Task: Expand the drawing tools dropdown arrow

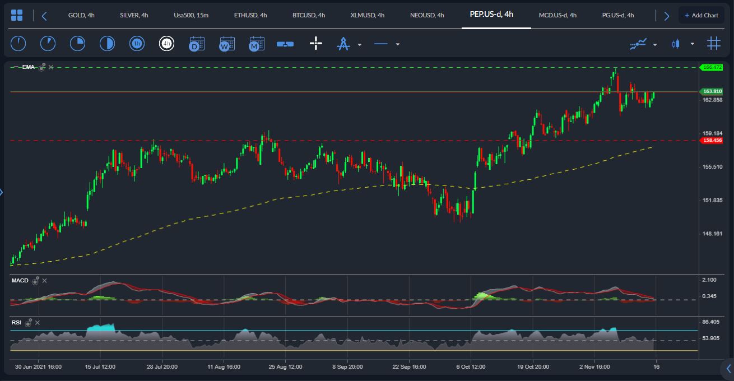Action: click(x=360, y=44)
